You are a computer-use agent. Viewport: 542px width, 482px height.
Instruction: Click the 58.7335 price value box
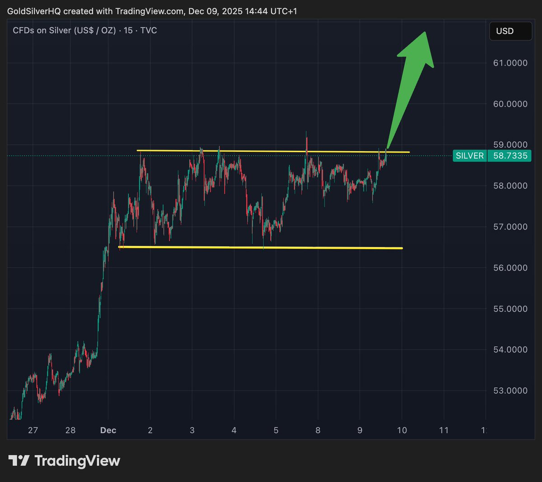click(x=509, y=155)
